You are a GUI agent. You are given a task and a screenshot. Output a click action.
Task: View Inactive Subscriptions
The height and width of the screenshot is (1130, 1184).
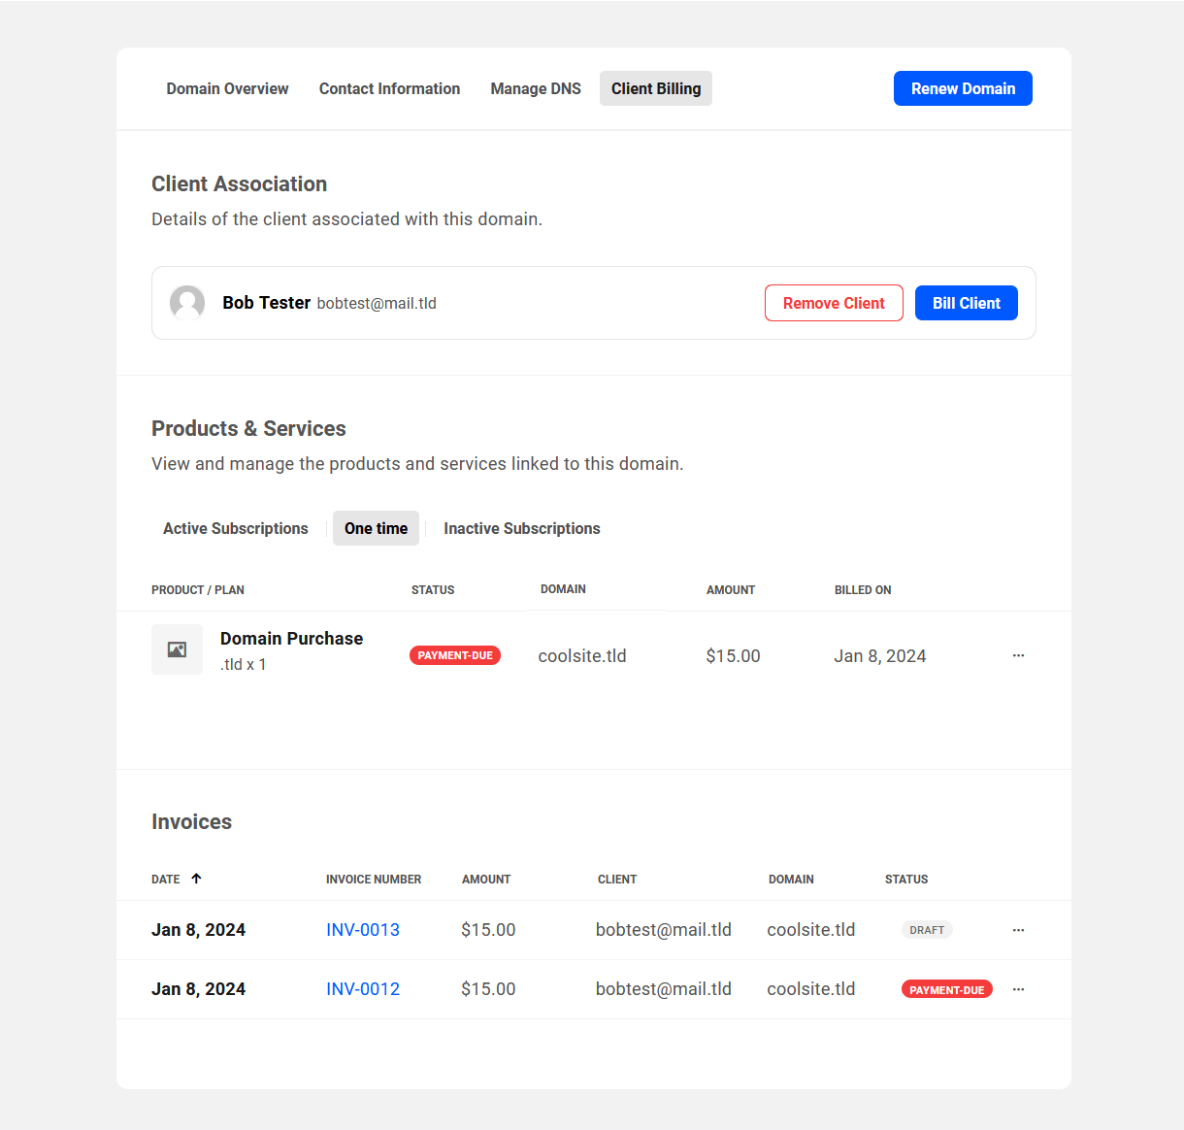(521, 528)
